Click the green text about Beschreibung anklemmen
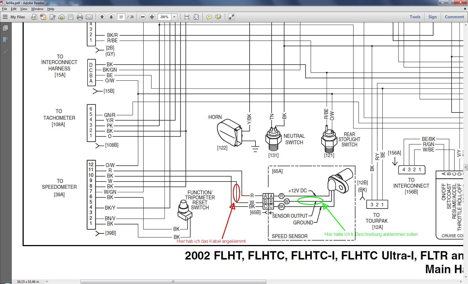468x284 pixels. click(x=371, y=234)
